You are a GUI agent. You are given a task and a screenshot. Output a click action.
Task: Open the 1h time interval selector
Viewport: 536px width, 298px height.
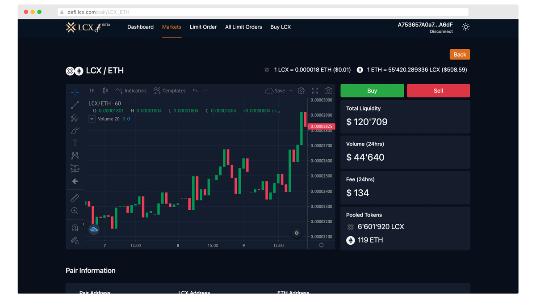click(x=92, y=91)
